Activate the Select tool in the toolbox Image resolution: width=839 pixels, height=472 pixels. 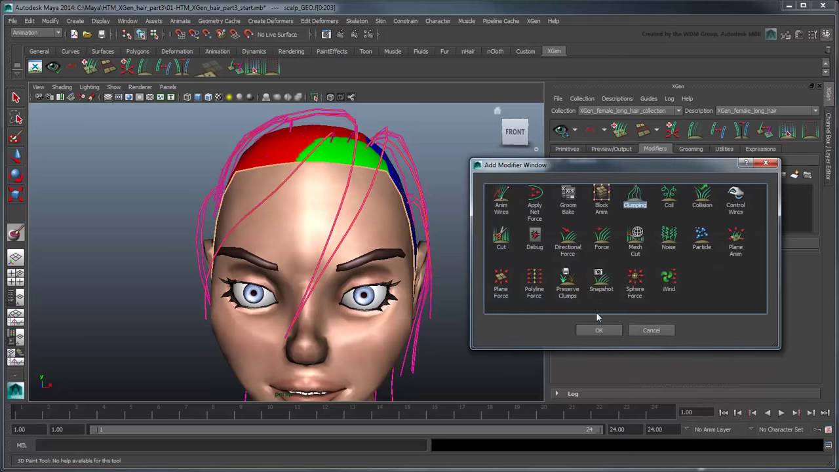pyautogui.click(x=16, y=98)
